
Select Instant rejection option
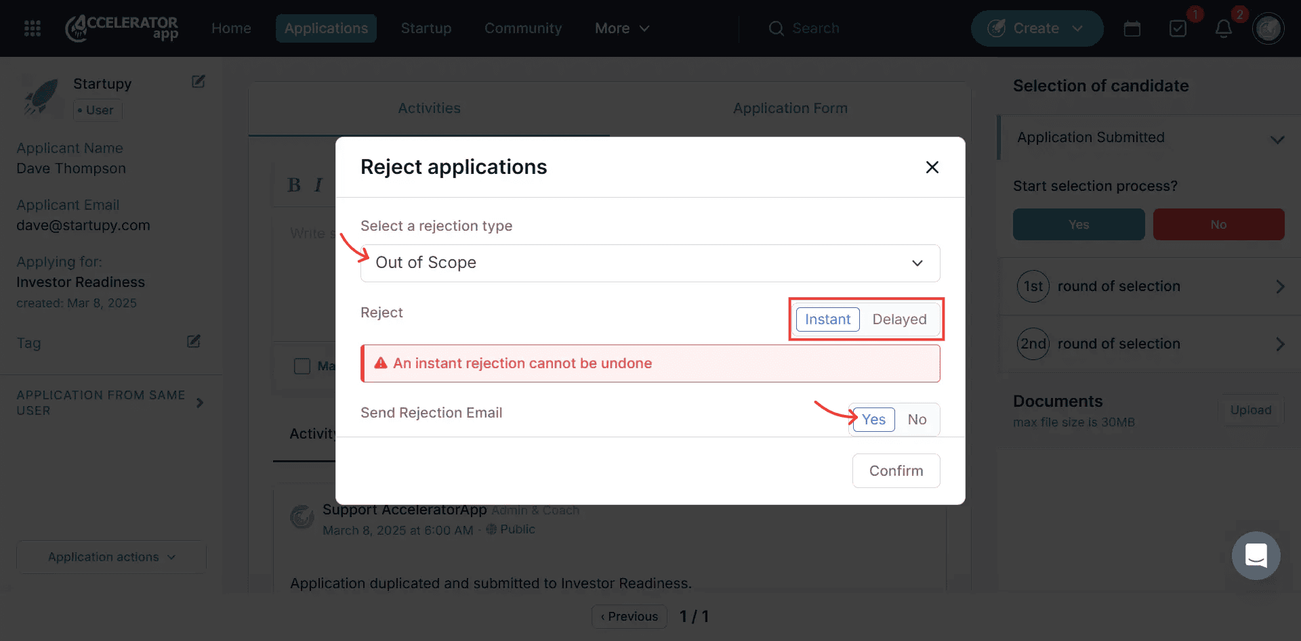click(827, 319)
